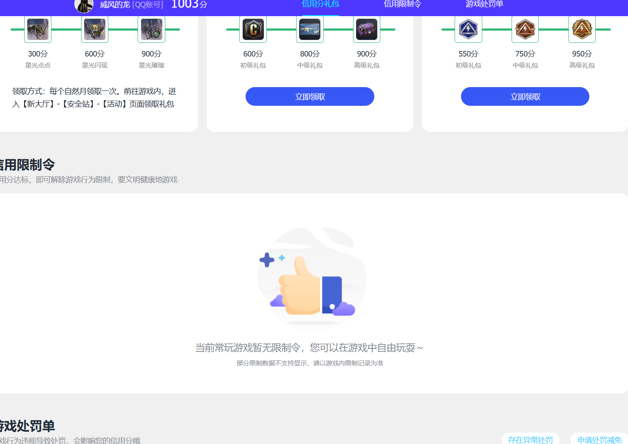Switch to the 信用限制令 tab
Image resolution: width=628 pixels, height=444 pixels.
(402, 4)
